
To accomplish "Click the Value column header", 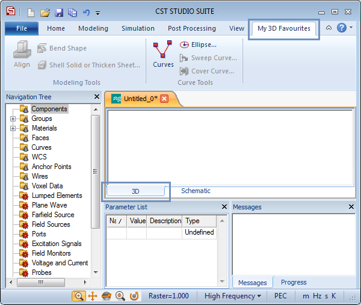I will [137, 221].
